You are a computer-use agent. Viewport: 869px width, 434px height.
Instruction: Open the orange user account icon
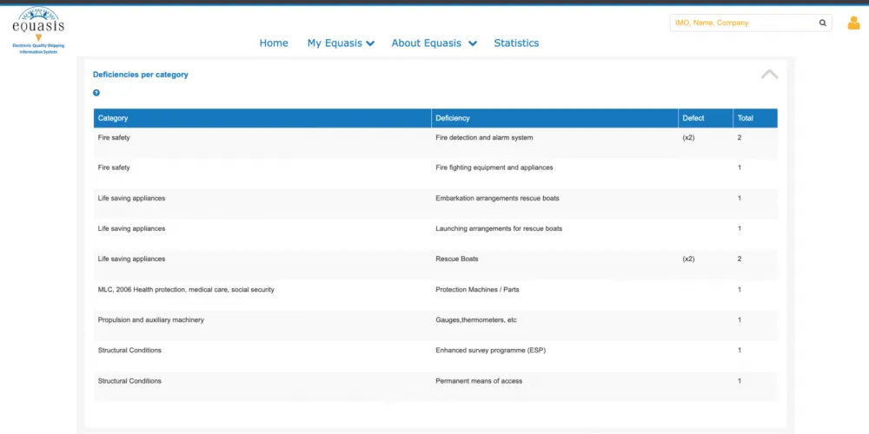pyautogui.click(x=853, y=23)
